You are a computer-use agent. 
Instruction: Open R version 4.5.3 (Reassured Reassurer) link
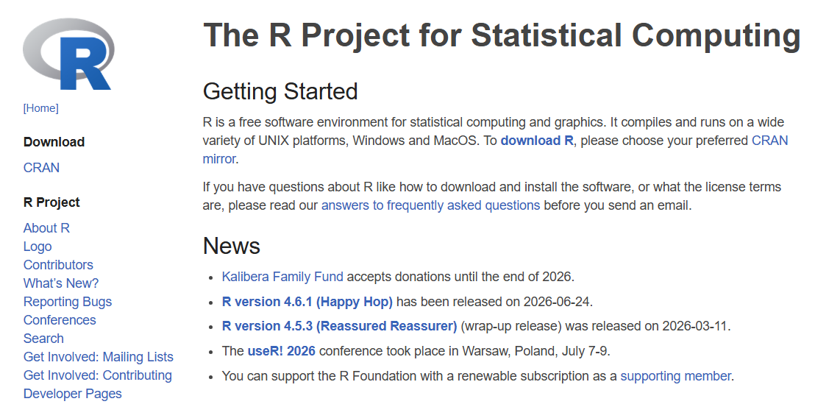pos(339,326)
